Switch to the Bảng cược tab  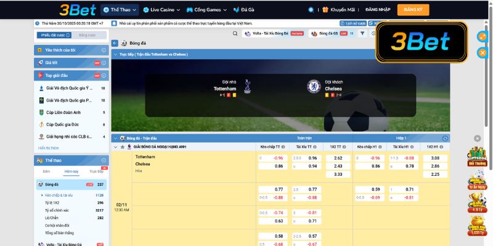pyautogui.click(x=89, y=35)
